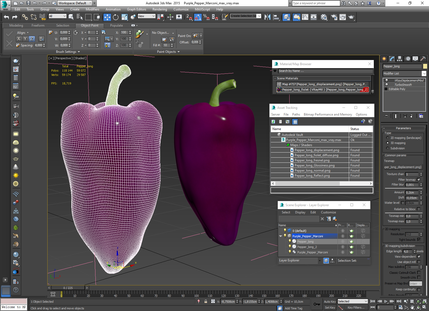Click the Pepper_long object color swatch
Image resolution: width=429 pixels, height=311 pixels.
point(425,66)
